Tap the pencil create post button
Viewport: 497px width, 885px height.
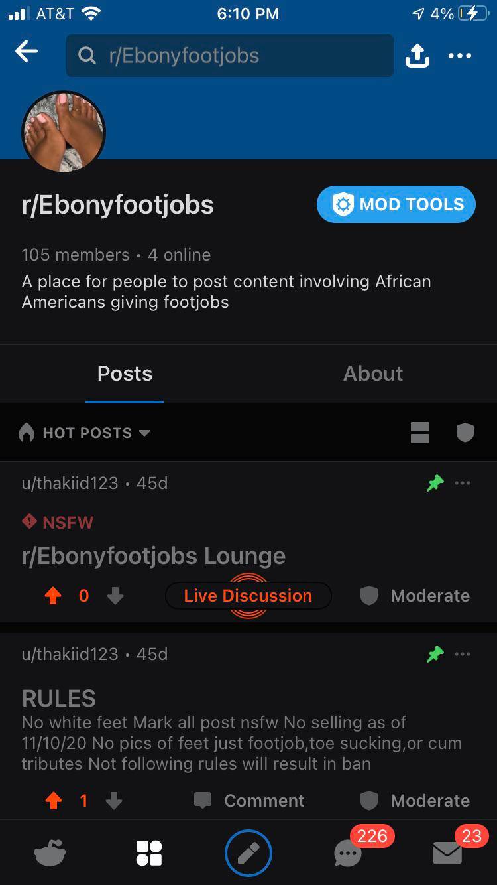point(248,853)
